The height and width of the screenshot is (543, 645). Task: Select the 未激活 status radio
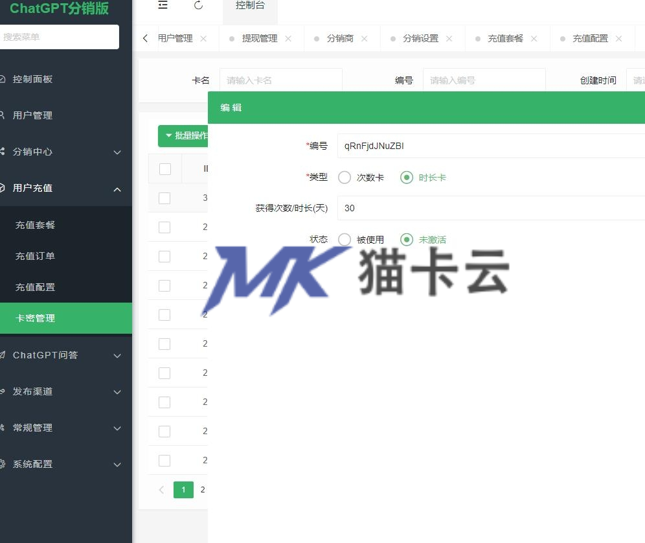pyautogui.click(x=407, y=240)
